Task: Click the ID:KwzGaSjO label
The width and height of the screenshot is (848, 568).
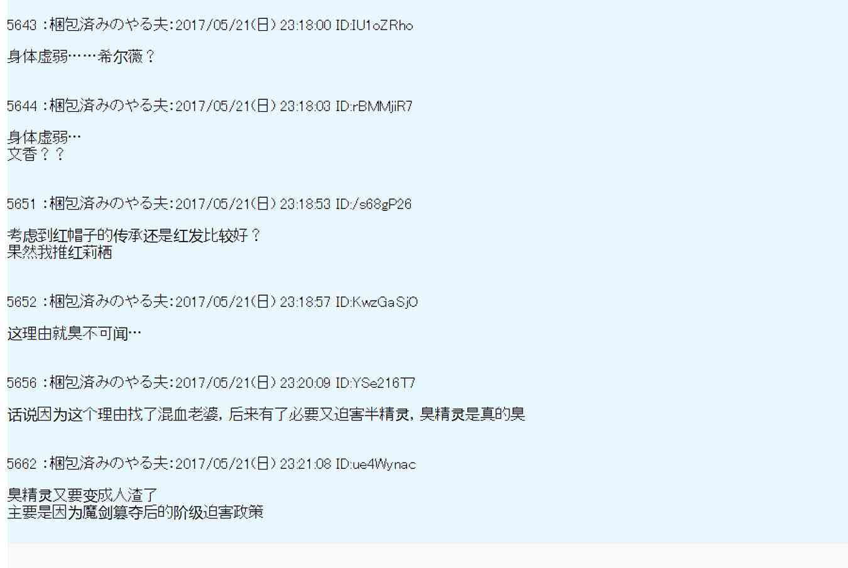Action: tap(377, 303)
